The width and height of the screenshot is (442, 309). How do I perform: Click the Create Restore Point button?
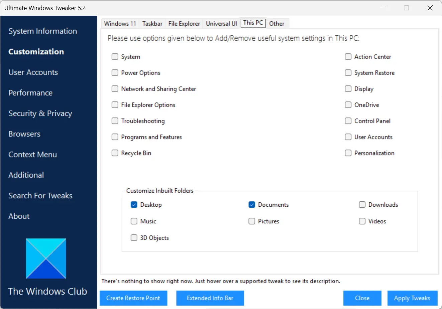coord(133,298)
